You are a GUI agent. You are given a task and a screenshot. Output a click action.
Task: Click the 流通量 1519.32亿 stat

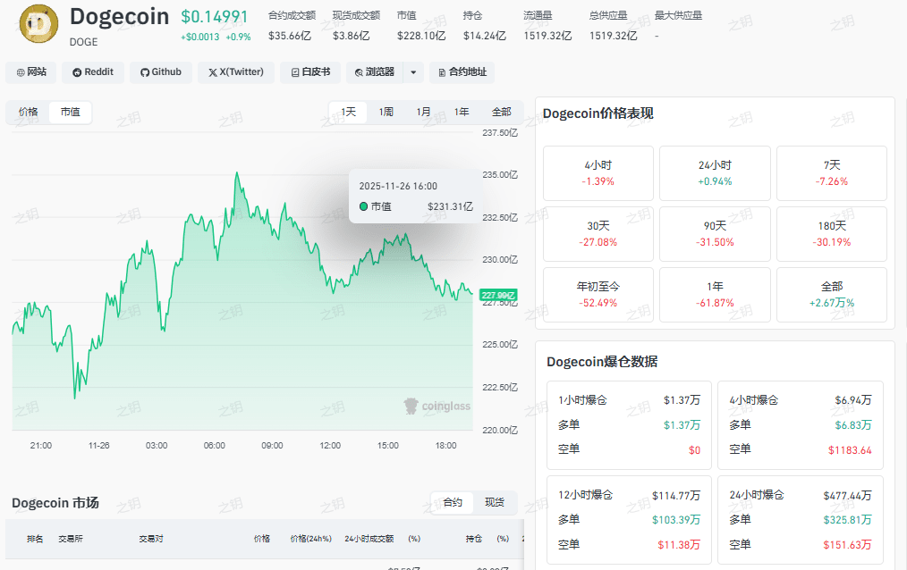tap(547, 25)
